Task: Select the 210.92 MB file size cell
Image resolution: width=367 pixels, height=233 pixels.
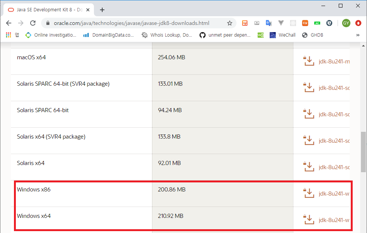Action: pyautogui.click(x=170, y=216)
